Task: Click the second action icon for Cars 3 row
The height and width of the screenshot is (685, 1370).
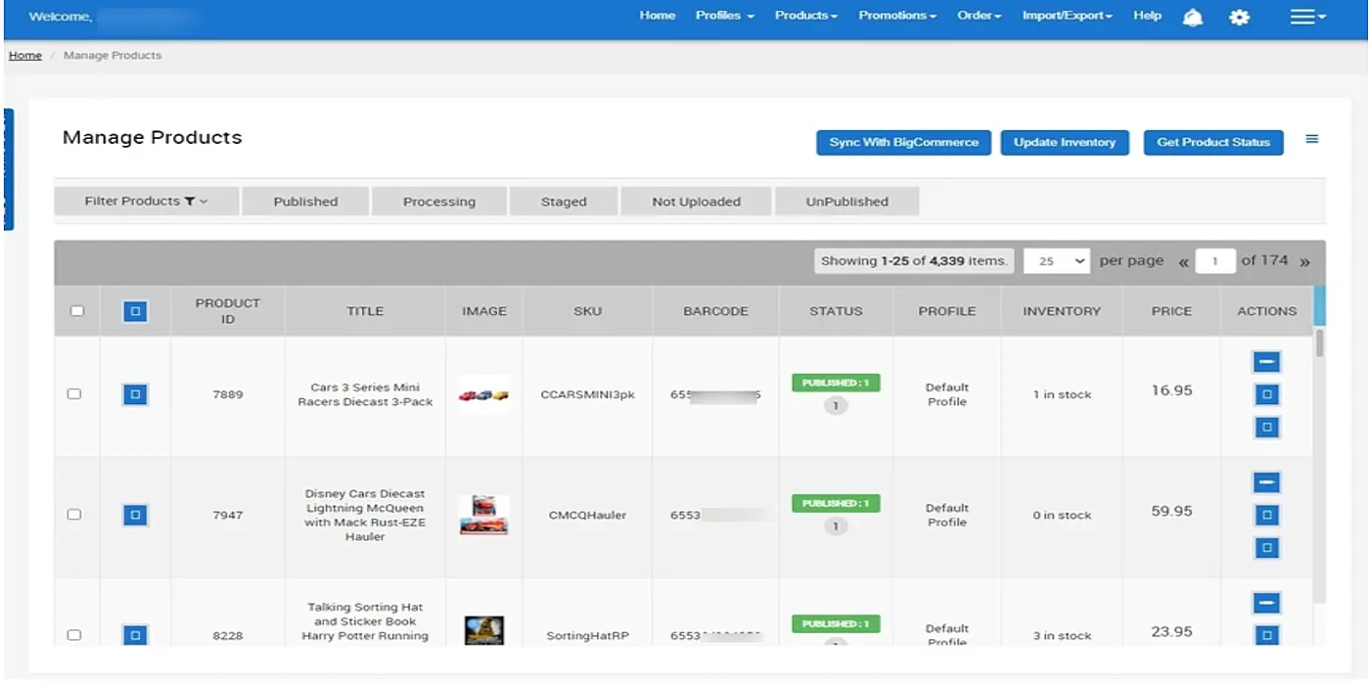Action: coord(1265,393)
